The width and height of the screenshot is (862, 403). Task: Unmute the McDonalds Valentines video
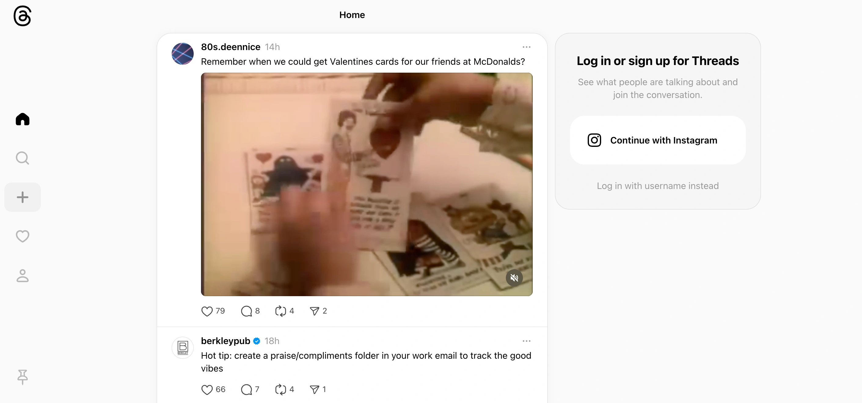coord(514,278)
